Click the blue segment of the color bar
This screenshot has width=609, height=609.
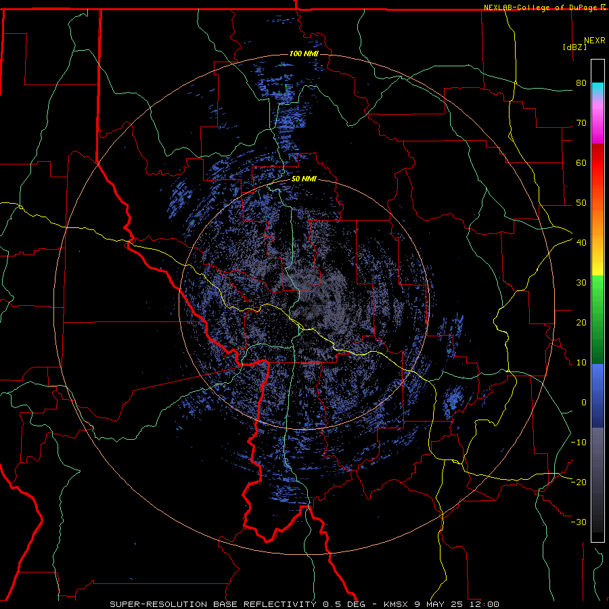coord(597,395)
